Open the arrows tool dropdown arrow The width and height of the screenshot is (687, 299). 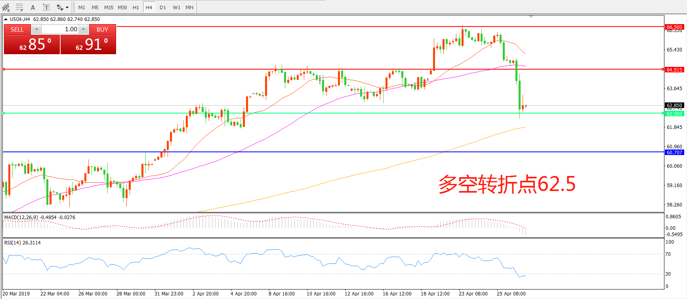point(67,7)
